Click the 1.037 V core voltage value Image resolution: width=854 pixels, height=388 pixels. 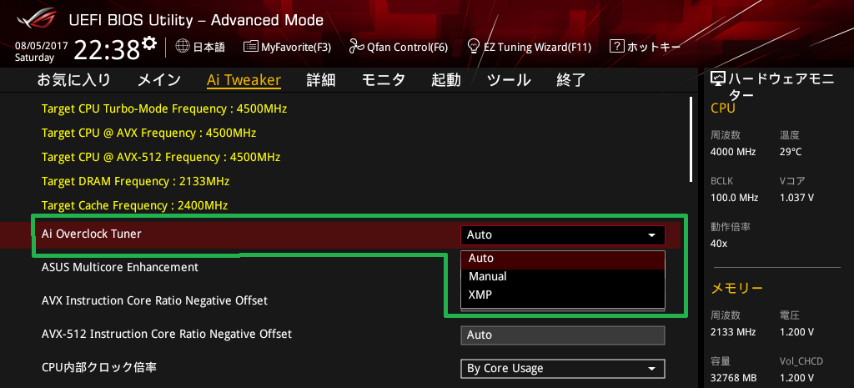796,197
